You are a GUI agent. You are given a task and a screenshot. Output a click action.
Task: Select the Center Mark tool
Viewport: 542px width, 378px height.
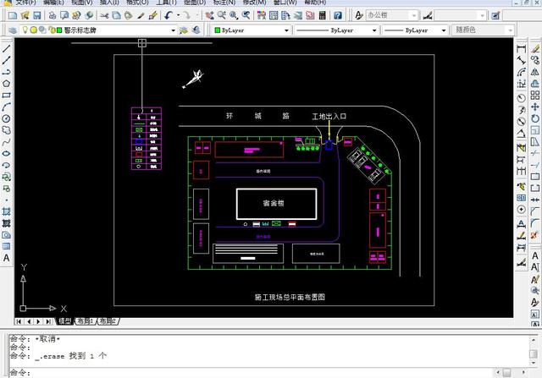tap(522, 210)
